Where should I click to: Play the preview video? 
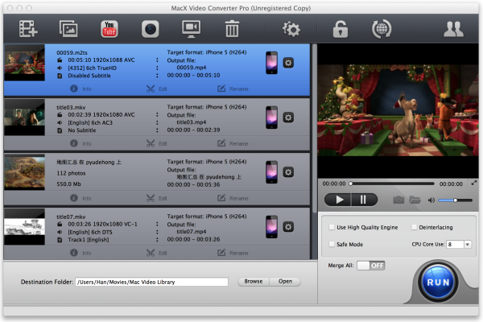[x=338, y=200]
